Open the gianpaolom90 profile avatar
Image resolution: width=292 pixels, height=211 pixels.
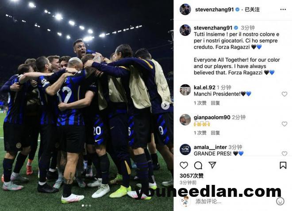point(185,119)
